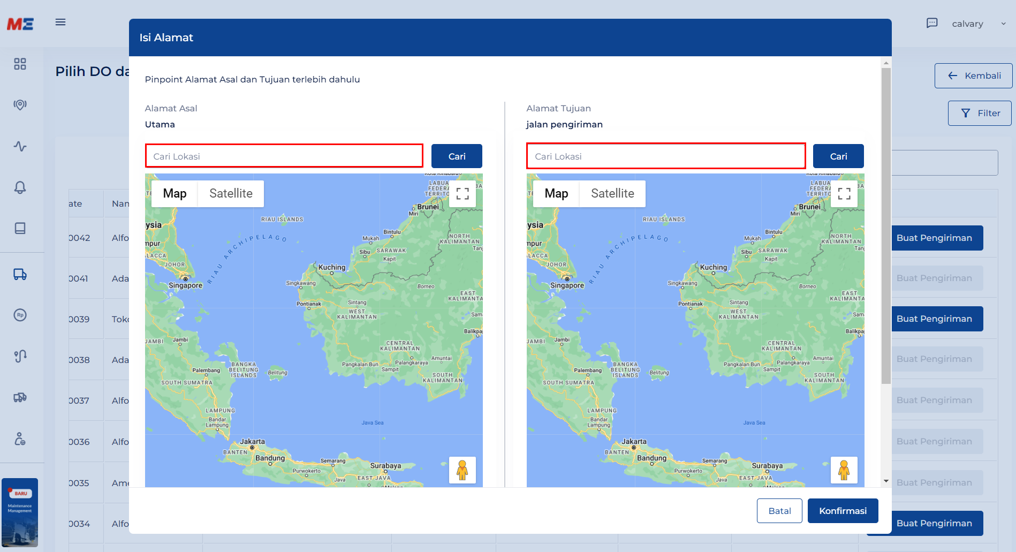The image size is (1016, 552).
Task: Click the Maintenance Management BARU banner
Action: 20,512
